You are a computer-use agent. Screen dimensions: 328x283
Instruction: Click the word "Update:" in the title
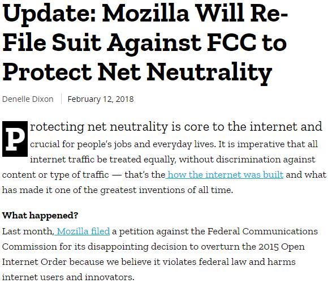49,14
